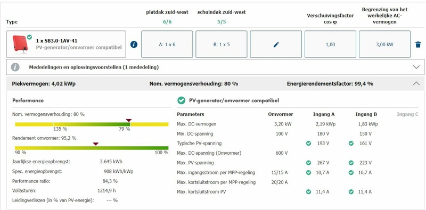Click the Ingang B column header

(366, 114)
